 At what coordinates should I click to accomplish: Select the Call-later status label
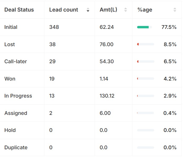(x=15, y=62)
